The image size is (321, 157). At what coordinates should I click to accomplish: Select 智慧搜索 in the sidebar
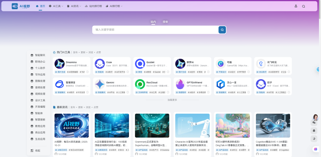pos(38,120)
